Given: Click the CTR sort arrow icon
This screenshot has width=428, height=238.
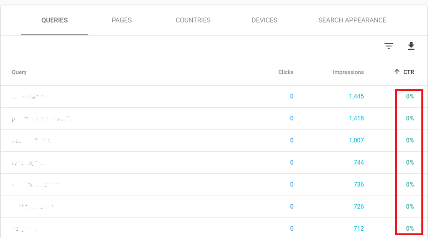Looking at the screenshot, I should (x=397, y=72).
